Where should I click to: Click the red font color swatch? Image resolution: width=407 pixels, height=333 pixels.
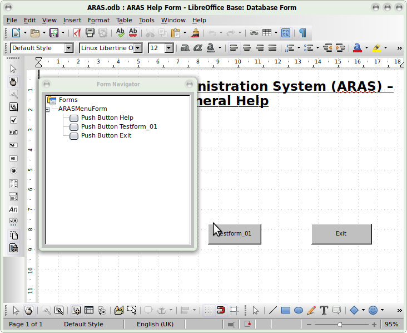click(358, 48)
